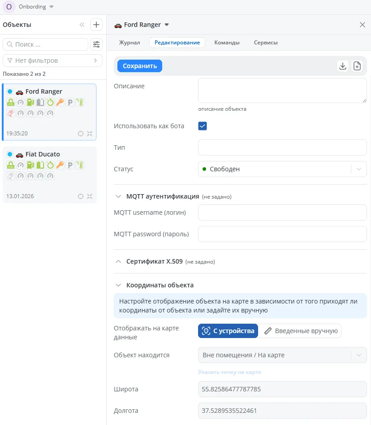Click the orange key icon on Fiat Ducato

pyautogui.click(x=60, y=165)
